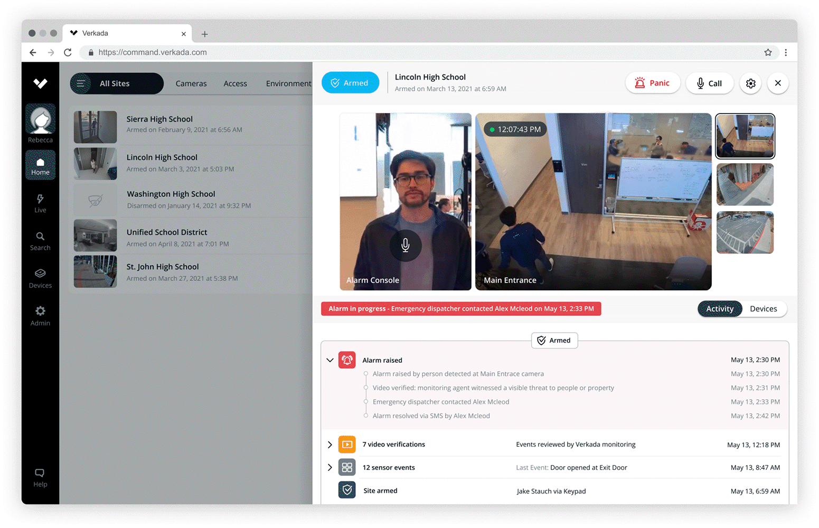Viewport: 819px width, 528px height.
Task: Click the Verkada logo in sidebar
Action: coord(40,83)
